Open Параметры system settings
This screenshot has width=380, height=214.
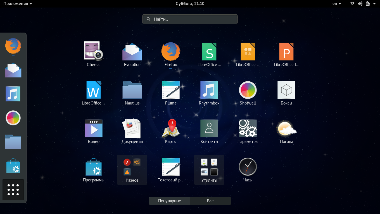coord(248,131)
